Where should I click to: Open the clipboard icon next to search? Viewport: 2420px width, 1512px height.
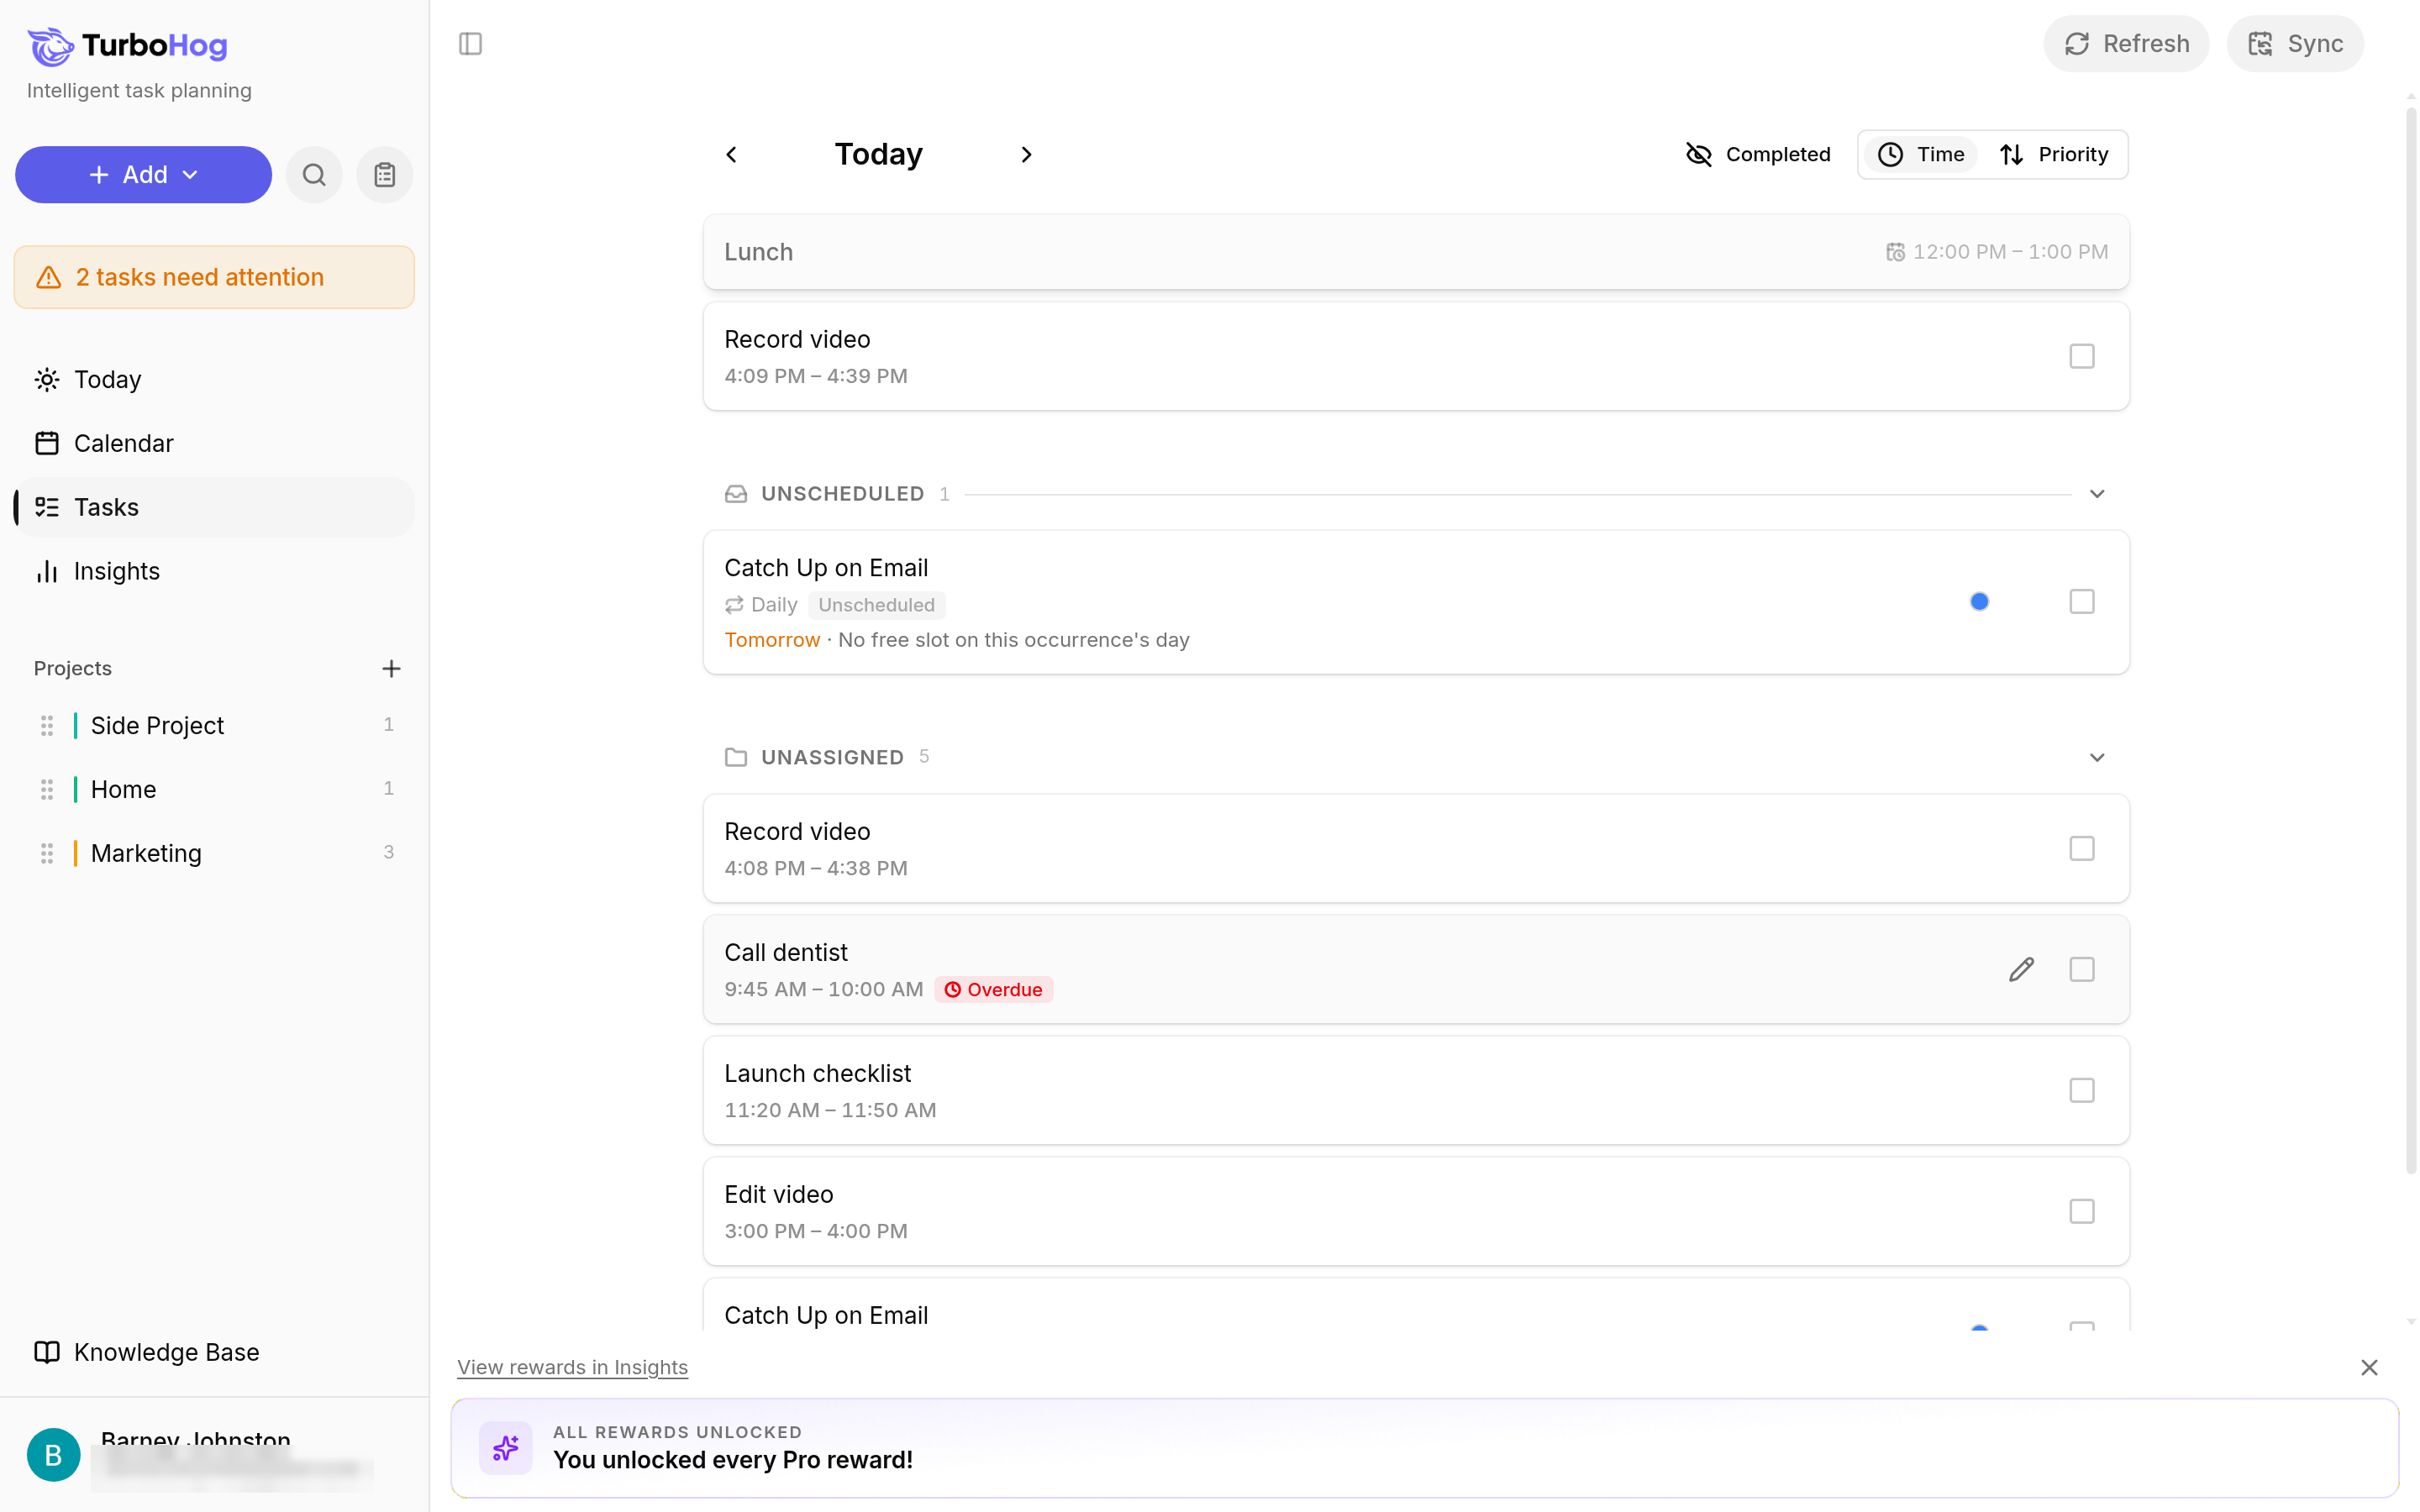click(x=385, y=175)
